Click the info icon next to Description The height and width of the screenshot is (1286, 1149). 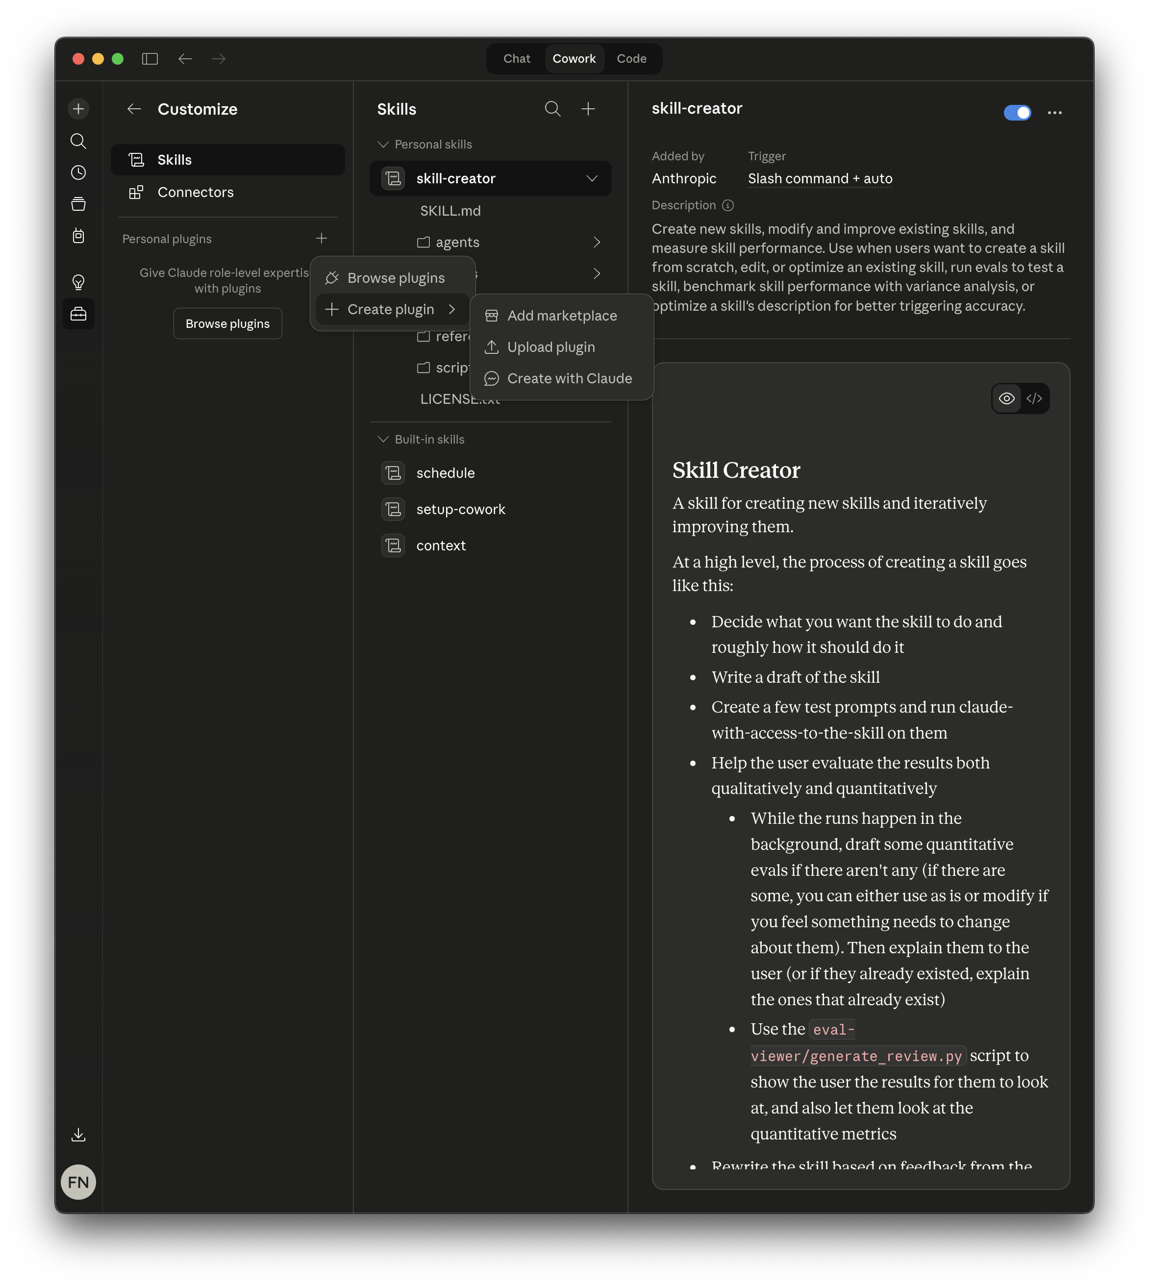pyautogui.click(x=728, y=205)
